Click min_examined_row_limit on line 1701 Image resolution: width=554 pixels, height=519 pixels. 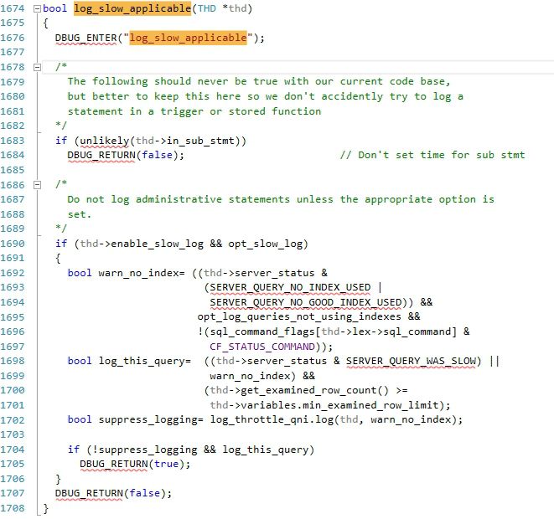point(370,405)
